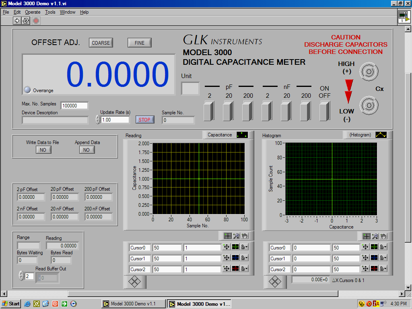Click the VI connector pane icon
Image resolution: width=412 pixels, height=309 pixels.
pos(404,17)
